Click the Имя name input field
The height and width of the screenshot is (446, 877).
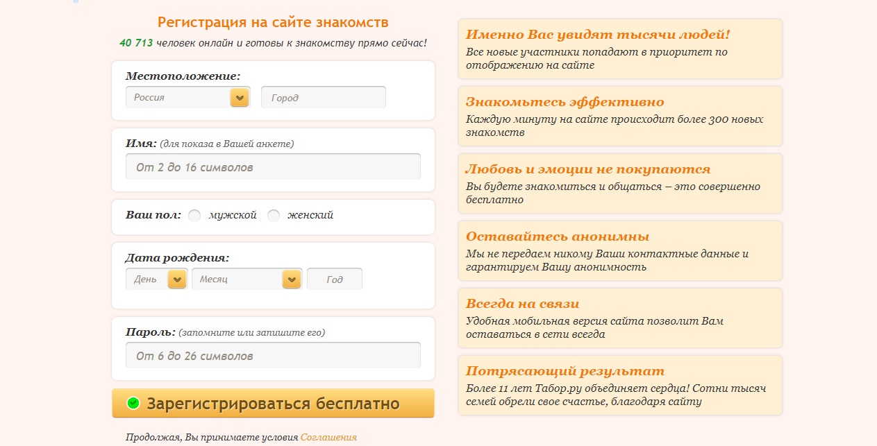tap(272, 167)
